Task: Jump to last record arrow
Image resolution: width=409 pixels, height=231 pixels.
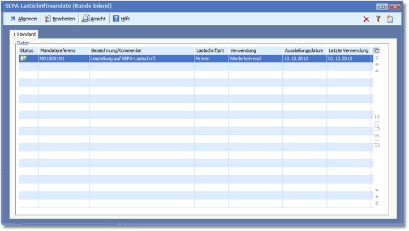Action: [x=377, y=203]
